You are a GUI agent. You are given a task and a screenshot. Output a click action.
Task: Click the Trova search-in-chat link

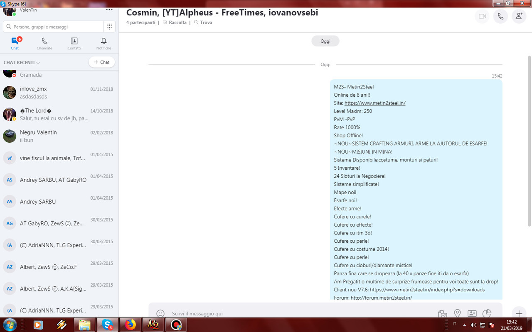click(x=203, y=22)
